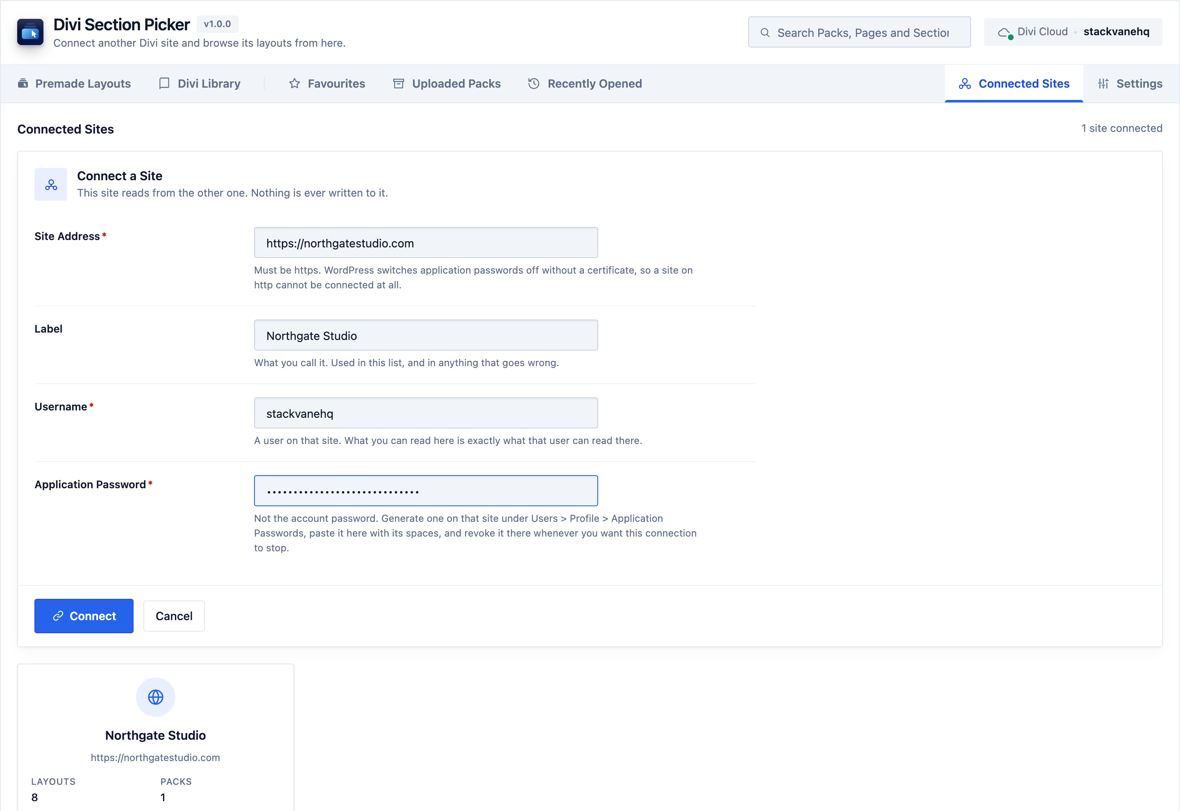
Task: Click the v1.0.0 version badge
Action: tap(217, 24)
